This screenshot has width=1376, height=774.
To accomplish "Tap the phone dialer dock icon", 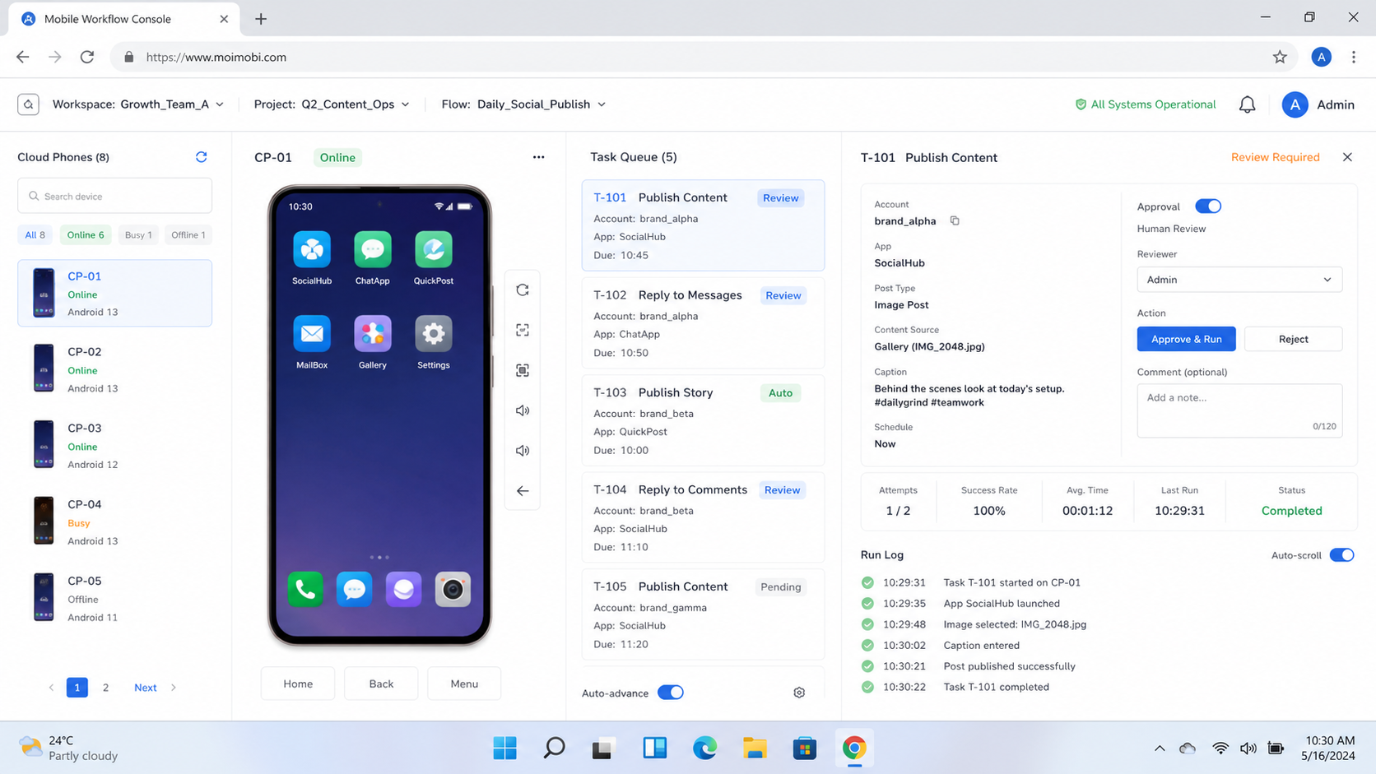I will [305, 589].
